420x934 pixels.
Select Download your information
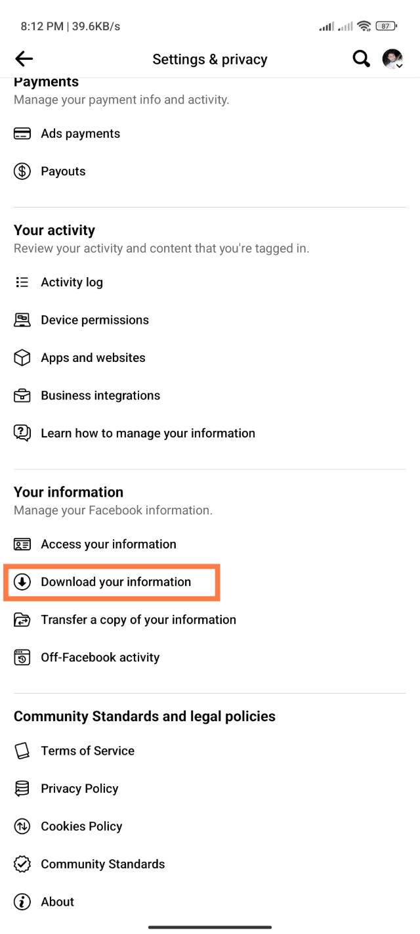pyautogui.click(x=115, y=582)
